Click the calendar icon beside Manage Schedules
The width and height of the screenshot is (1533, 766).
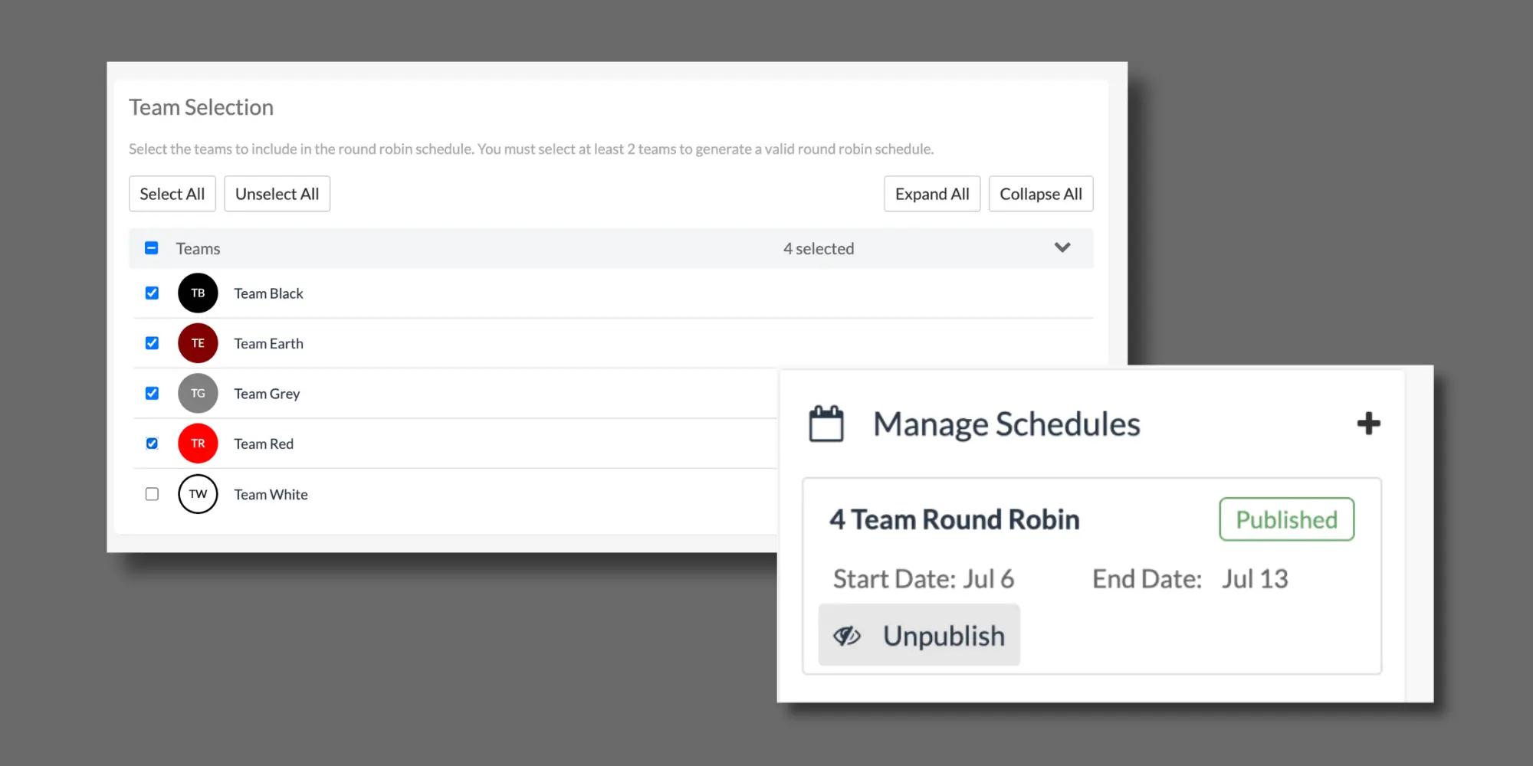pyautogui.click(x=826, y=424)
